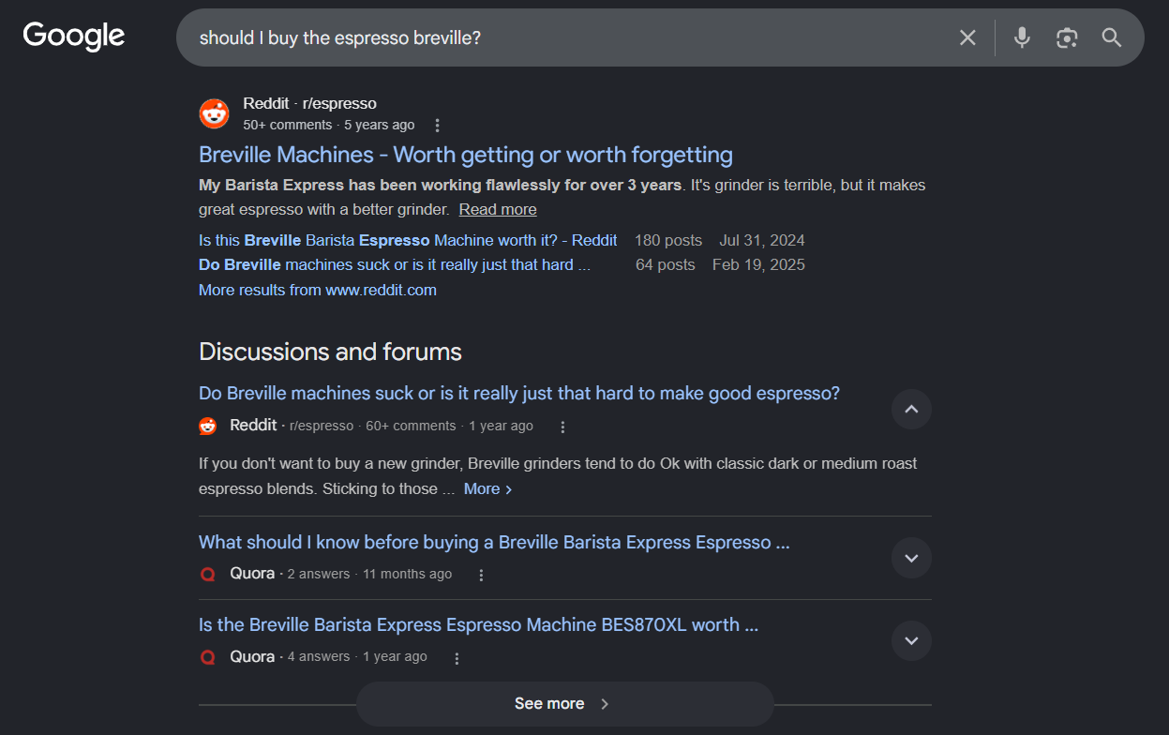Click '50+ comments' text under Reddit

pyautogui.click(x=287, y=125)
